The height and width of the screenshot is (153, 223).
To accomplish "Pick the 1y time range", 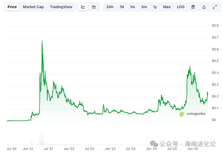I will (155, 7).
